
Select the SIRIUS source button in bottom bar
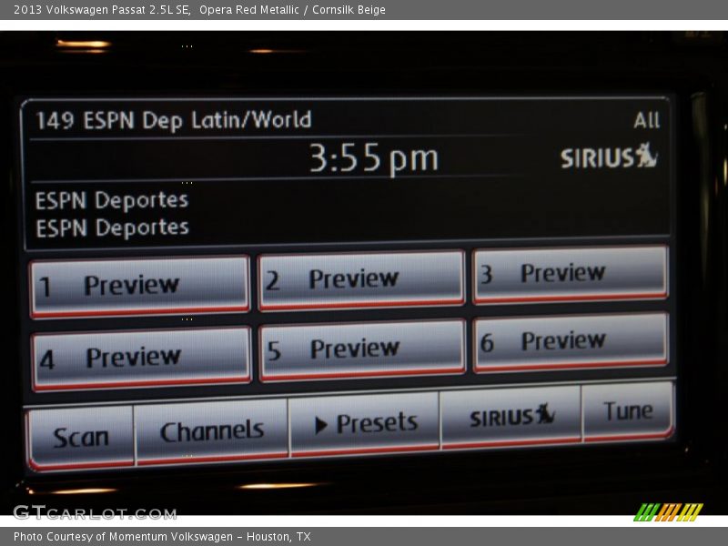tap(511, 417)
